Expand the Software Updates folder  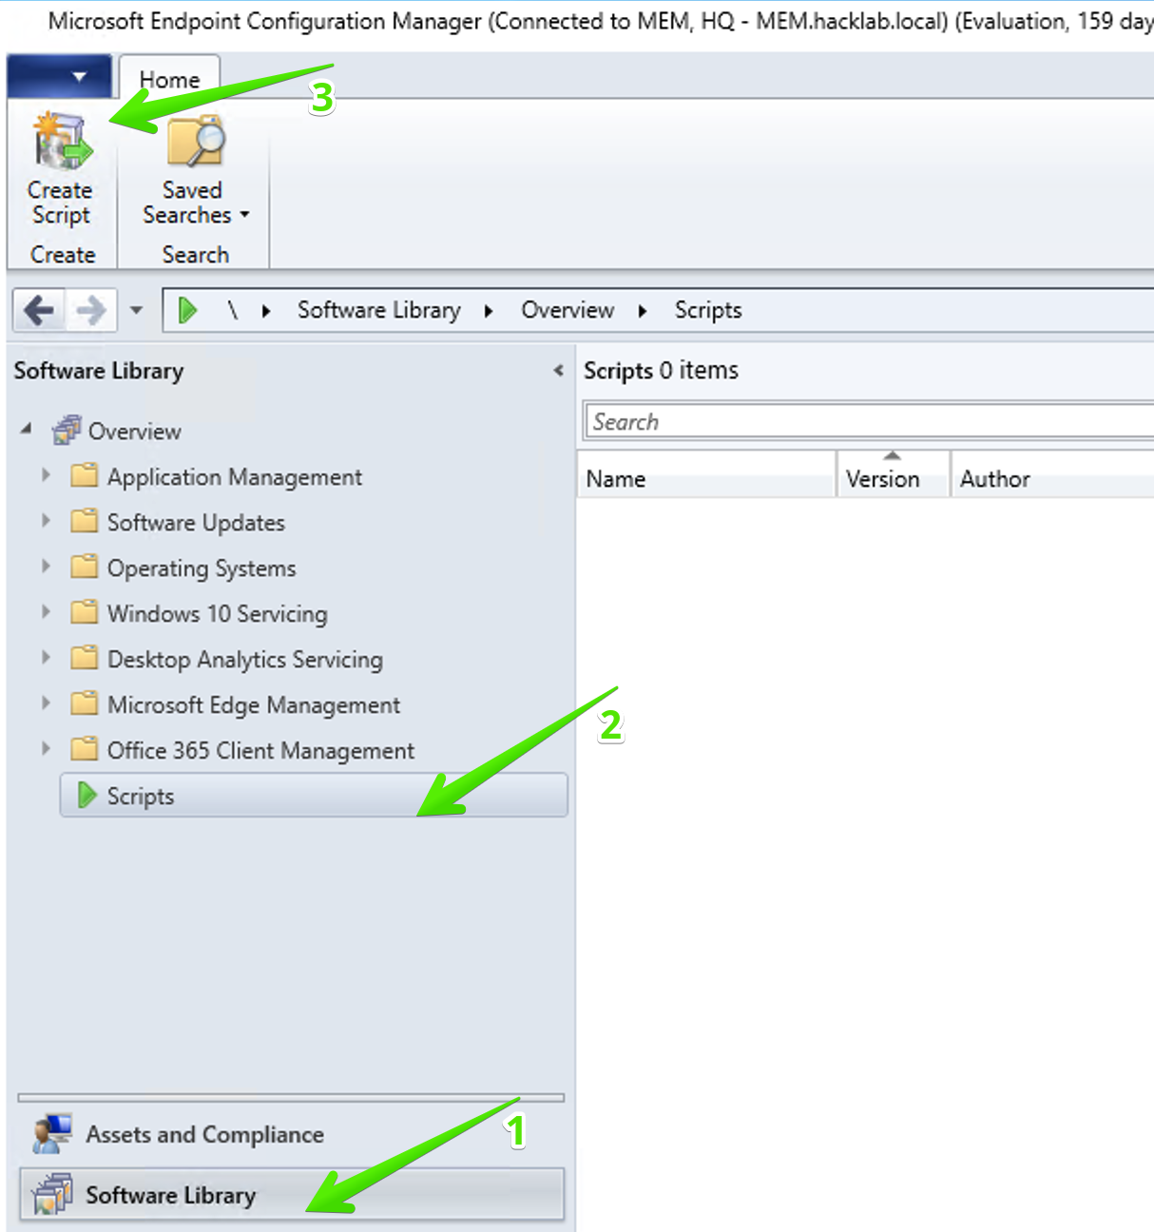[46, 519]
